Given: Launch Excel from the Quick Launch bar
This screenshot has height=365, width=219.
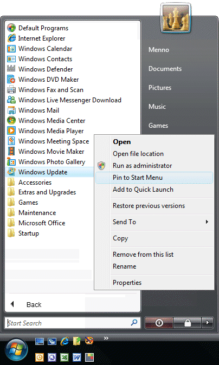Looking at the screenshot, I should 65,357.
